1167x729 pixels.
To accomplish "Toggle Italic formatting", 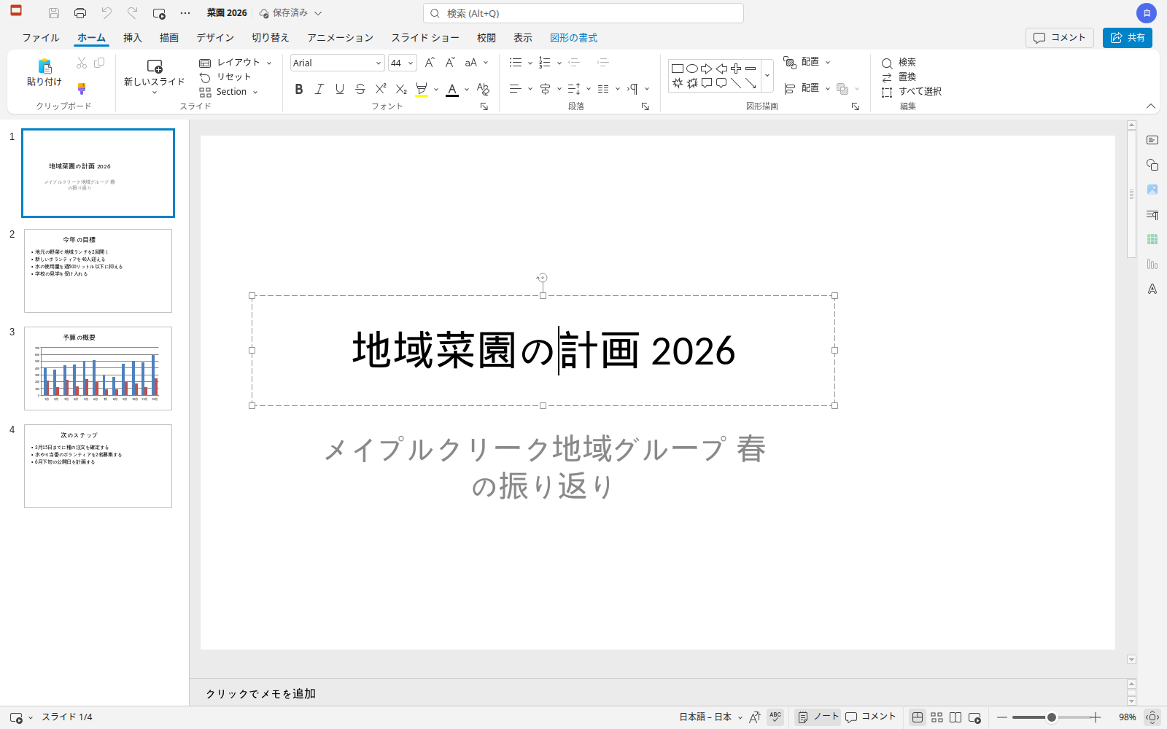I will tap(319, 89).
